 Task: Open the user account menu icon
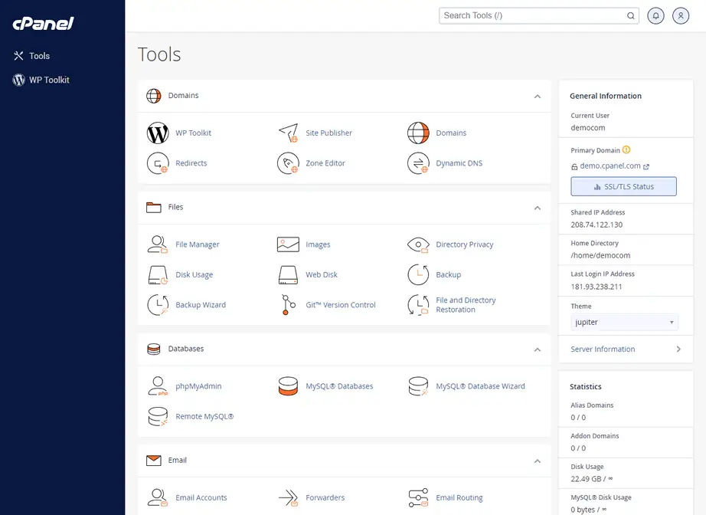[x=681, y=15]
